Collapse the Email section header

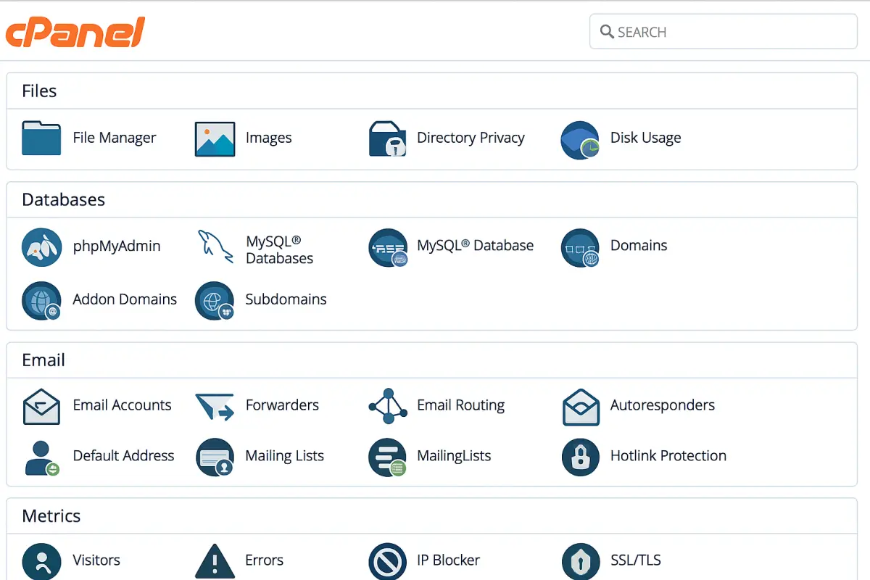click(x=432, y=360)
